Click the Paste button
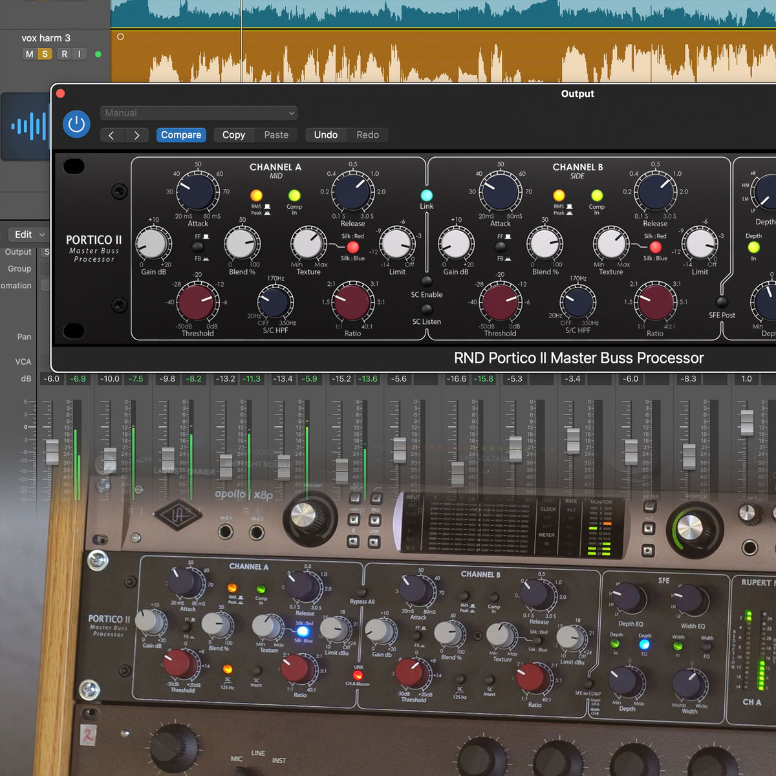This screenshot has height=776, width=776. 276,135
